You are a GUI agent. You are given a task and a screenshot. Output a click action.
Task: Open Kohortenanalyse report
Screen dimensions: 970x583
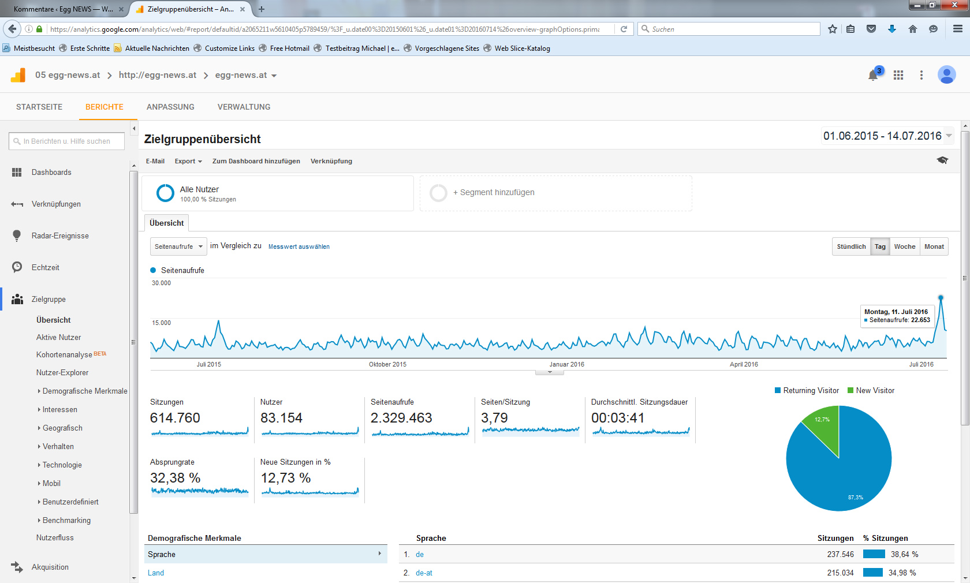click(x=64, y=354)
